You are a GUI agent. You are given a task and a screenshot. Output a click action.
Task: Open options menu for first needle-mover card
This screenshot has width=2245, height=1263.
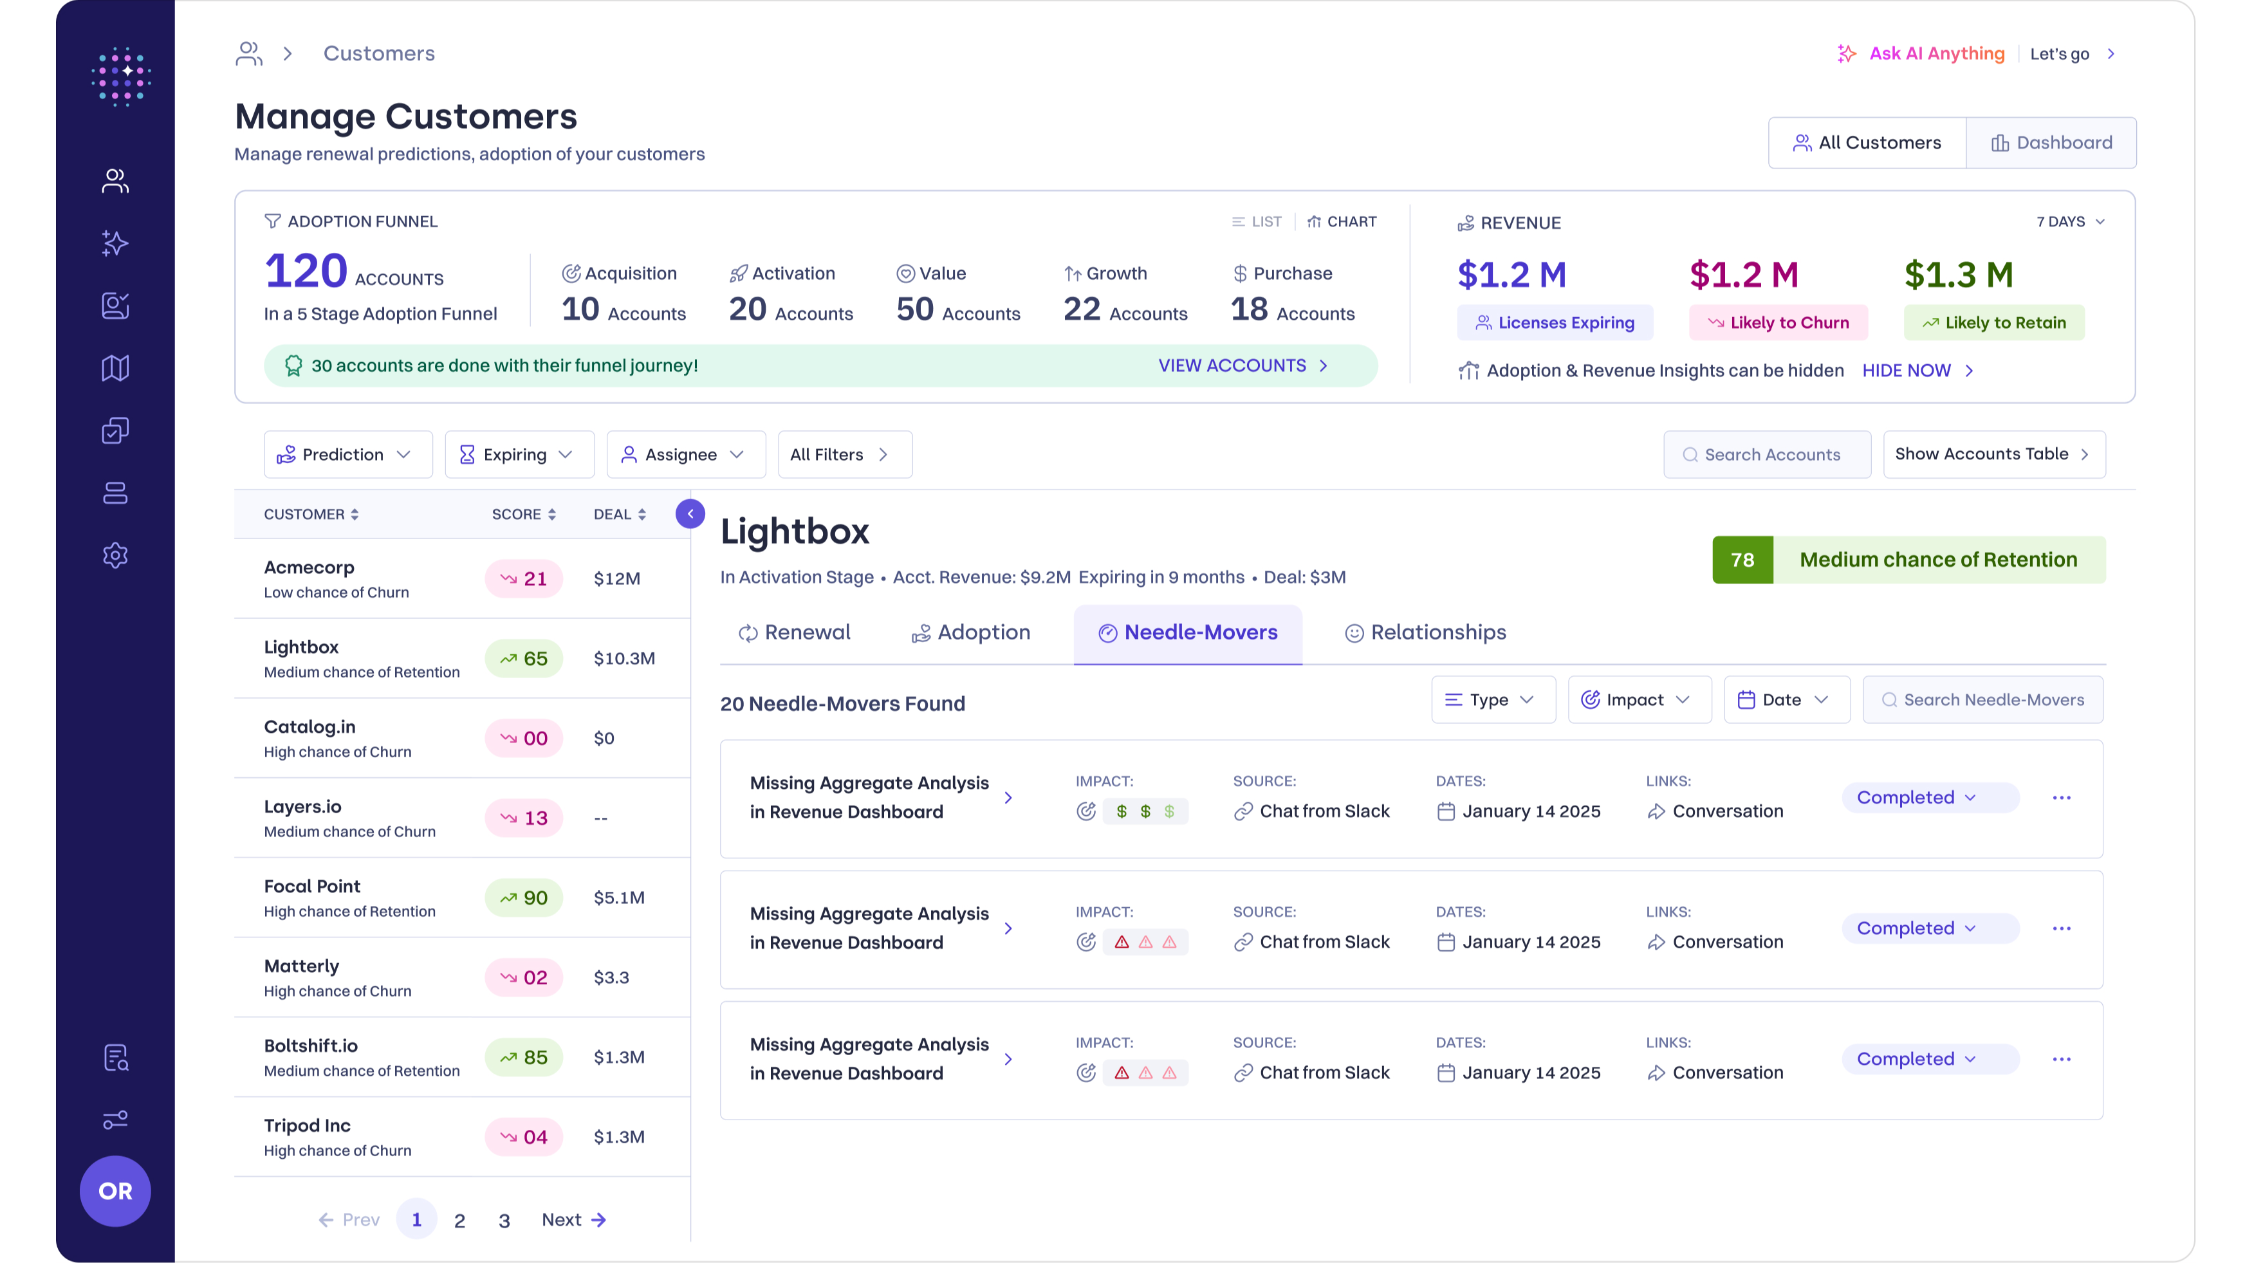coord(2061,798)
